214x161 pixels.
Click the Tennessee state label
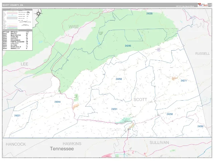point(62,149)
